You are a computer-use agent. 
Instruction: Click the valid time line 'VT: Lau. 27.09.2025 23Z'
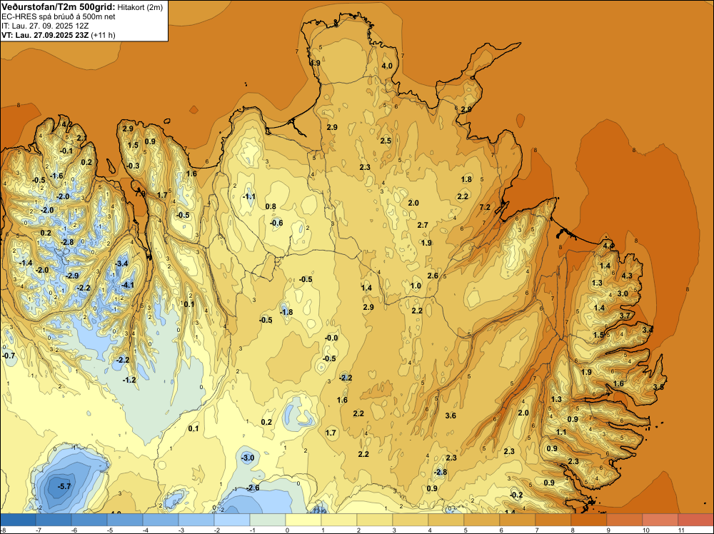[x=45, y=35]
